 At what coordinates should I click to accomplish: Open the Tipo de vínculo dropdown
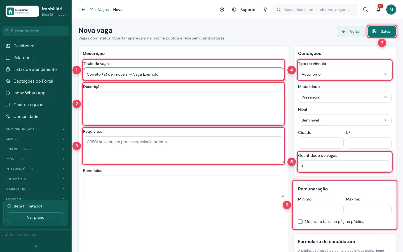(x=345, y=74)
